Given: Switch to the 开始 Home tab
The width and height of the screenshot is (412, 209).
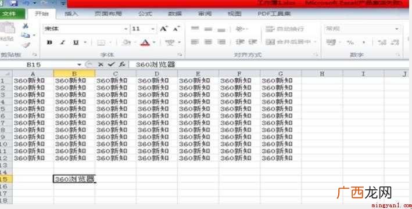Looking at the screenshot, I should (x=42, y=14).
